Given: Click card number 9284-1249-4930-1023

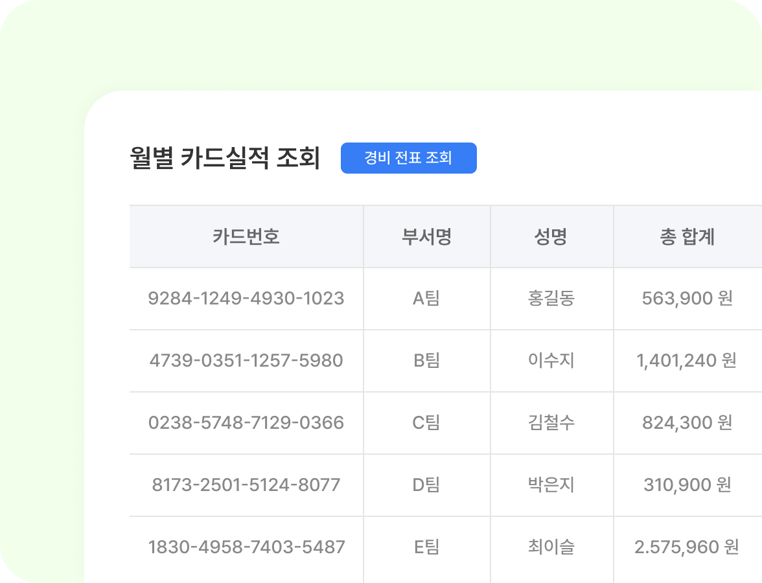Looking at the screenshot, I should [246, 299].
